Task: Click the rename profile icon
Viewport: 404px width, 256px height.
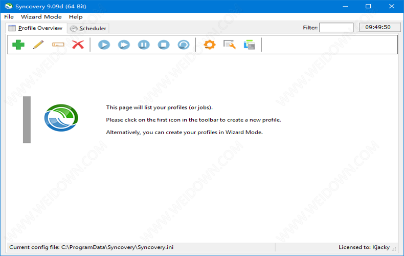Action: (x=58, y=45)
